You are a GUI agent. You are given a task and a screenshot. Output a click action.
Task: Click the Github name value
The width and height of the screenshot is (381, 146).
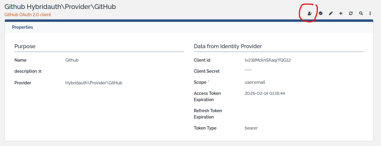72,60
